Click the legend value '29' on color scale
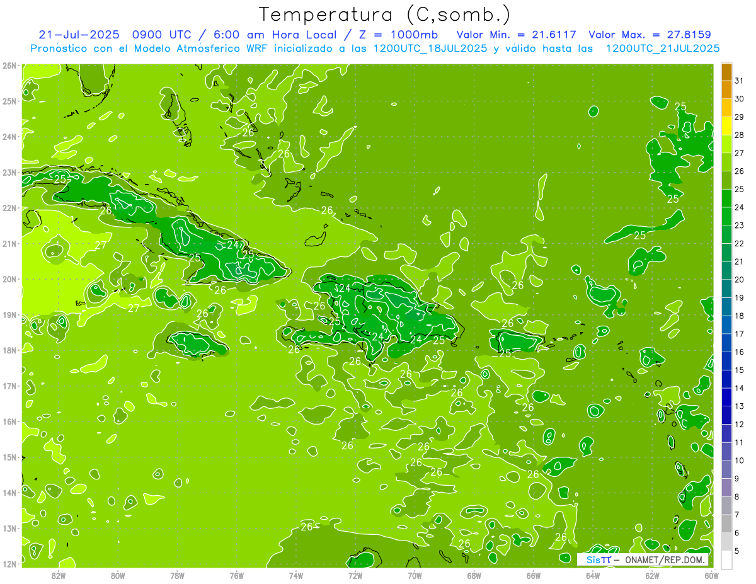This screenshot has width=756, height=584. point(739,117)
